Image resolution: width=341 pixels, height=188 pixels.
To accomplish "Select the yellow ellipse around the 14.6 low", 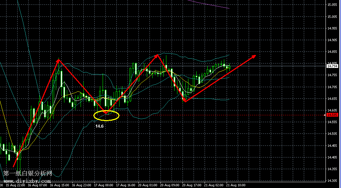I will point(106,116).
